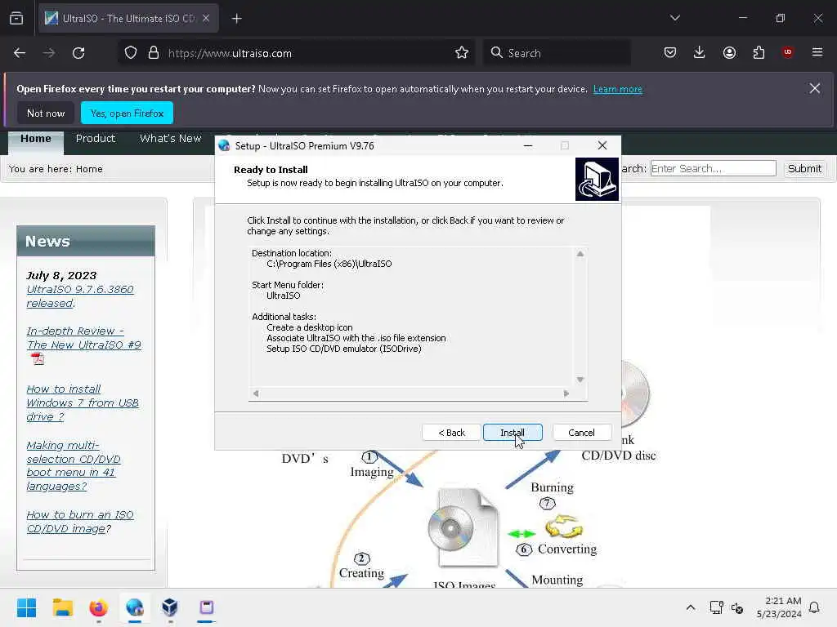
Task: Open the Firefox hamburger menu
Action: pos(817,52)
